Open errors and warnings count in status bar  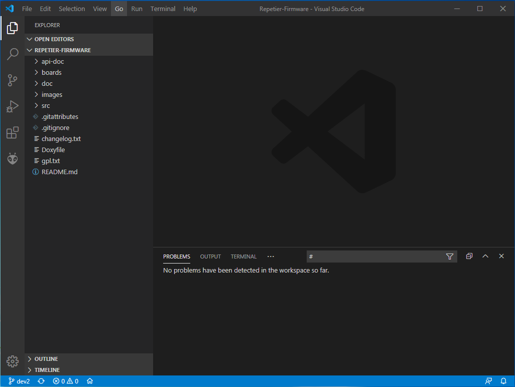click(66, 381)
